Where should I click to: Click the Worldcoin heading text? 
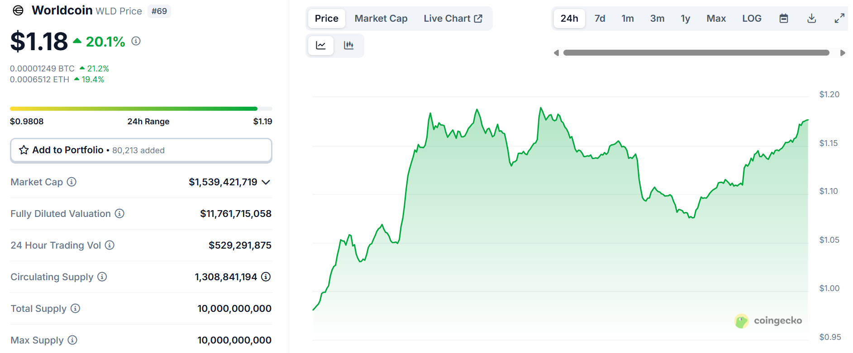62,10
